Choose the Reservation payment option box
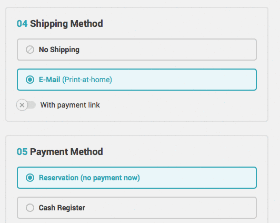The width and height of the screenshot is (280, 223). point(137,178)
